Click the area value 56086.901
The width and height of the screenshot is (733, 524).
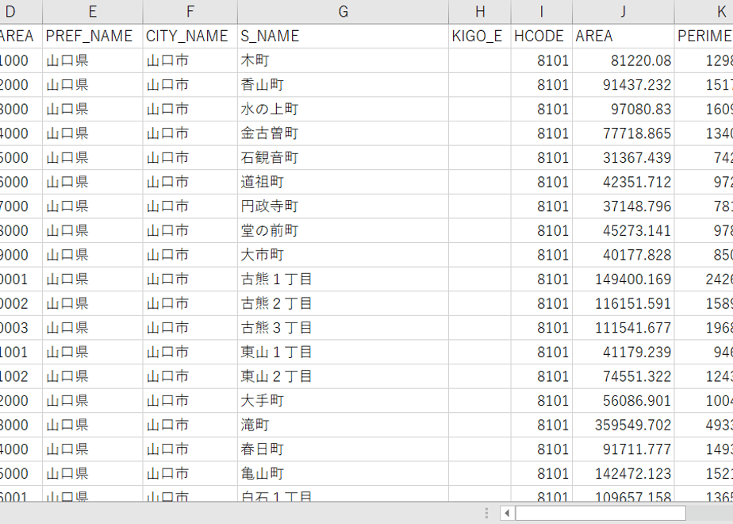[624, 401]
